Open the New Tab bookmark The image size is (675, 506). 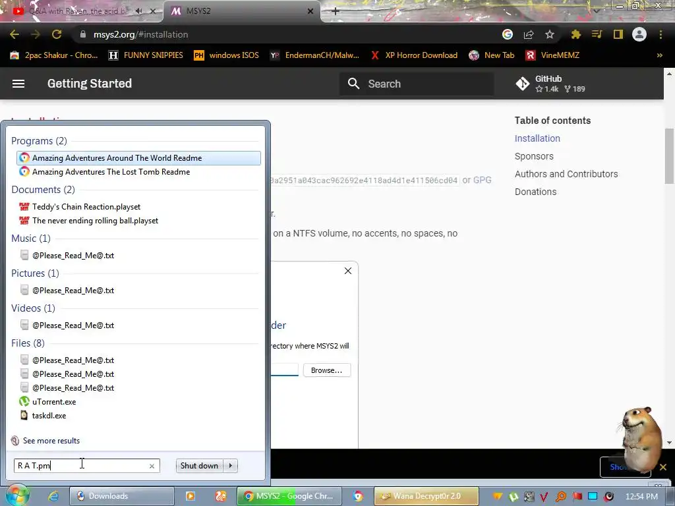click(x=492, y=55)
